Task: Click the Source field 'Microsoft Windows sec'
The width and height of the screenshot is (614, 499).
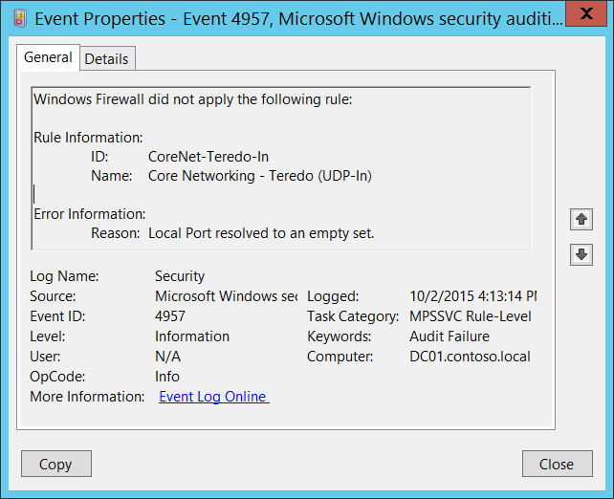Action: click(x=226, y=296)
